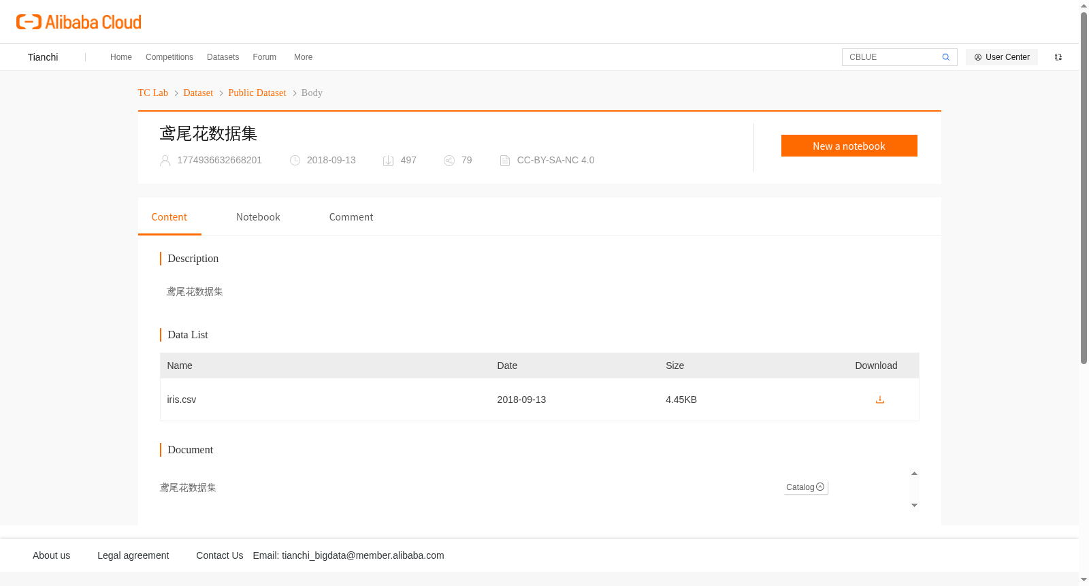
Task: Download iris.csv via the download icon
Action: pos(879,400)
